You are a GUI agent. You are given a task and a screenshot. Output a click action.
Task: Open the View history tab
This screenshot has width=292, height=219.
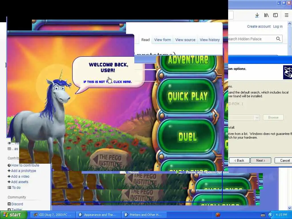point(210,40)
